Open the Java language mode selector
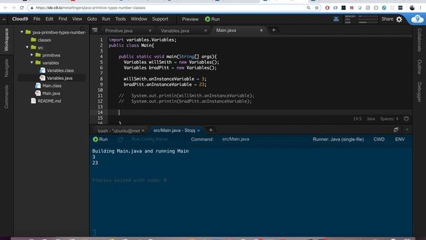Screen dimensions: 426x240 click(x=371, y=119)
